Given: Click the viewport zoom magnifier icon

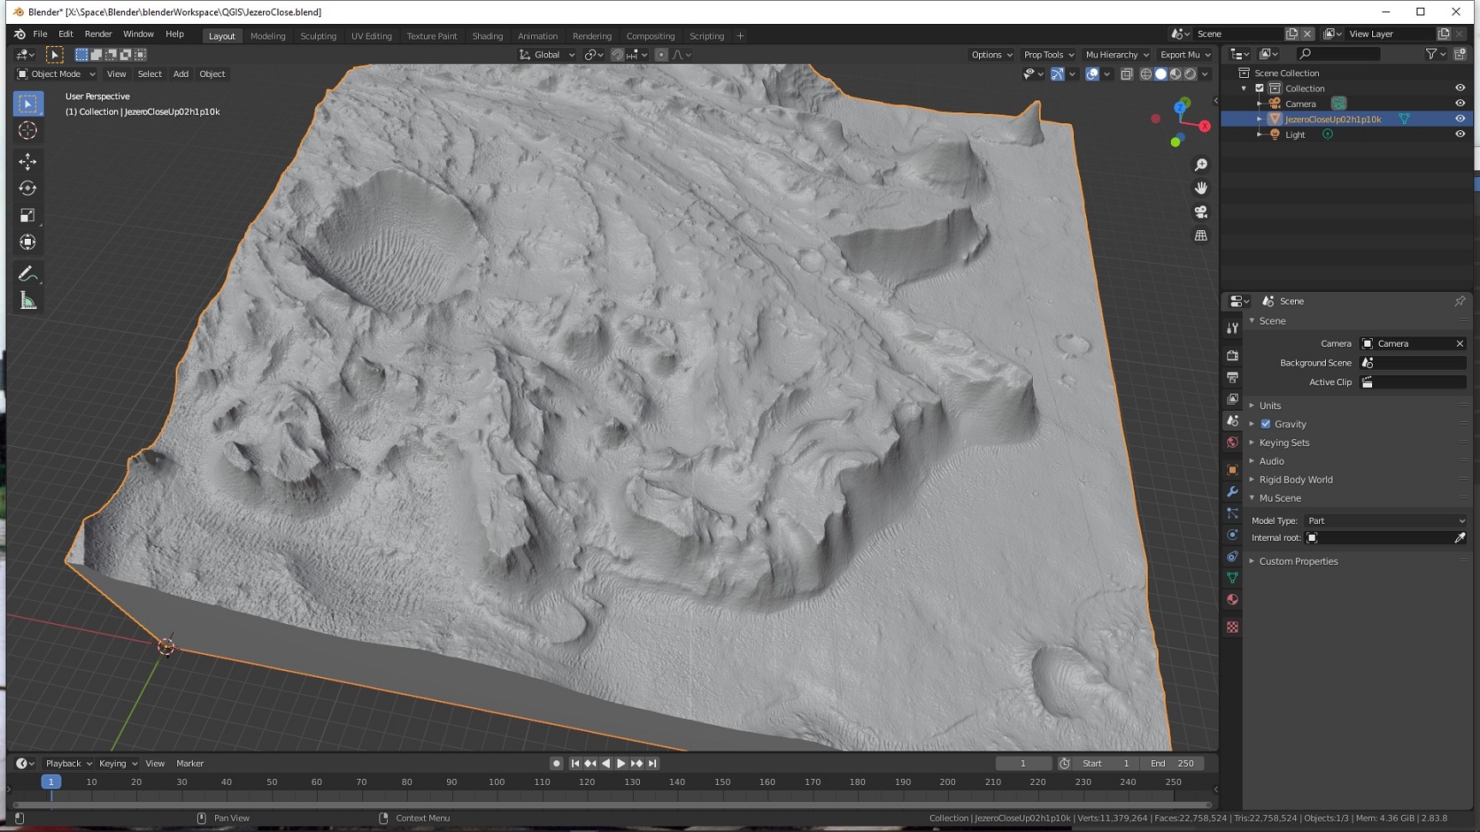Looking at the screenshot, I should coord(1201,164).
